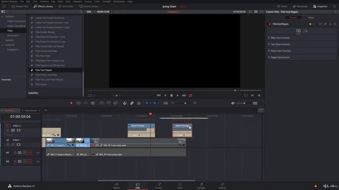Viewport: 339px width, 190px height.
Task: Open the Marker color dropdown arrow
Action: pos(158,103)
